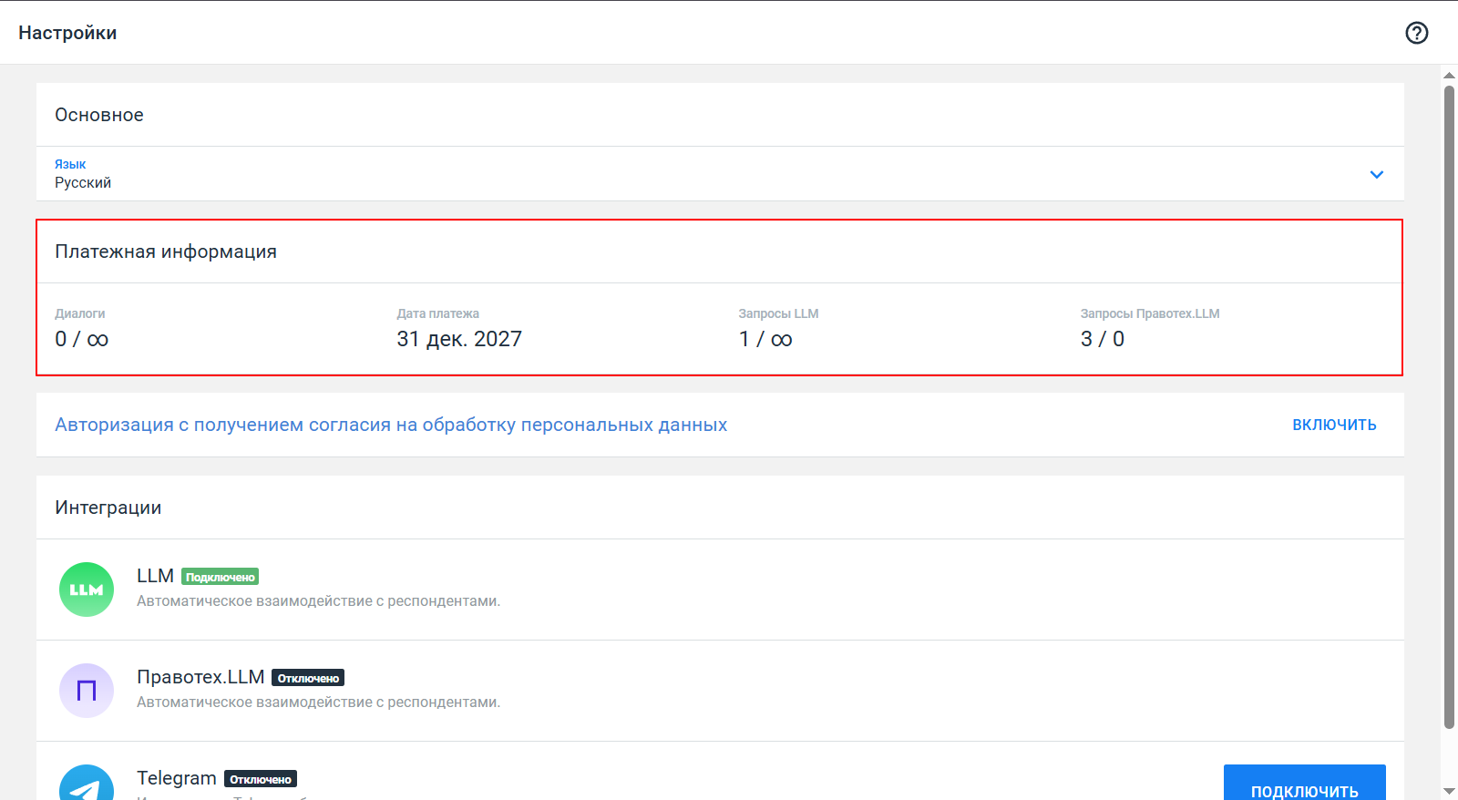Click the Запросы Правотех.LLM counter 3 / 0
The width and height of the screenshot is (1458, 800).
pyautogui.click(x=1102, y=339)
